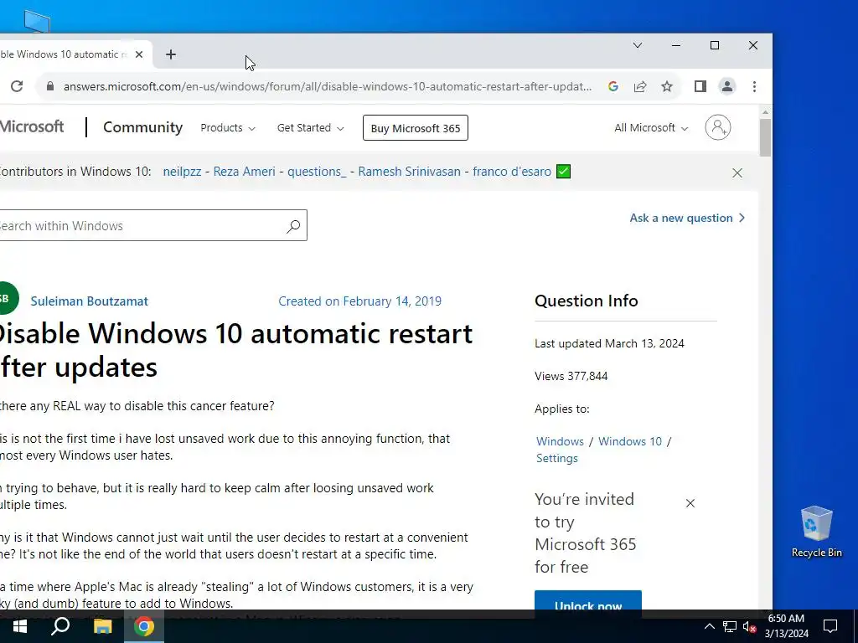The width and height of the screenshot is (858, 643).
Task: Open Suleiman Boutzamat author profile
Action: pyautogui.click(x=89, y=301)
